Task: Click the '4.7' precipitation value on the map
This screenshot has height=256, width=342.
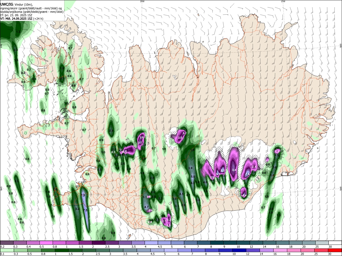Action: point(146,207)
